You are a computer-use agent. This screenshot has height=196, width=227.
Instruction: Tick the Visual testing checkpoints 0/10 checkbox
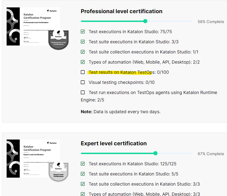coord(83,82)
